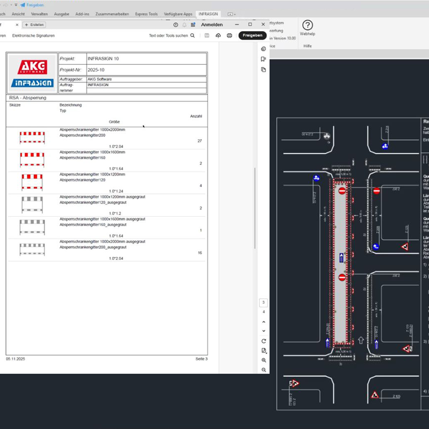Click the Erstellen new tab button
This screenshot has height=429, width=429.
[x=34, y=25]
